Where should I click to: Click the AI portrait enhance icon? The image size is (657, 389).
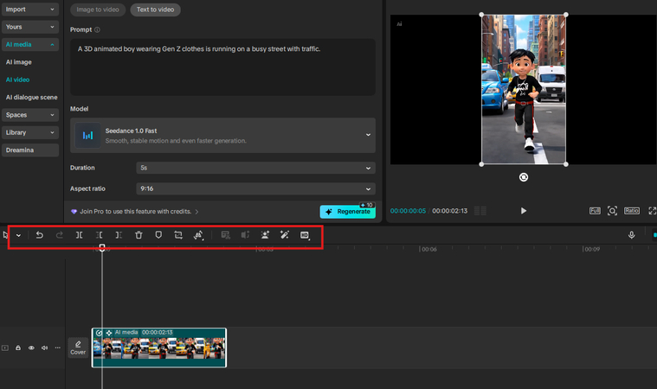(x=265, y=235)
